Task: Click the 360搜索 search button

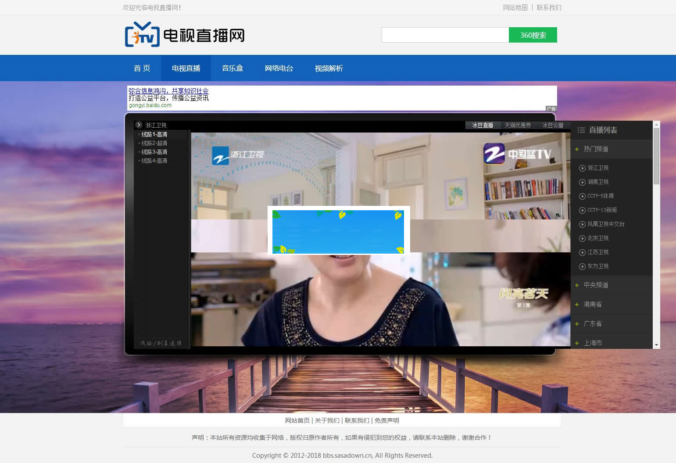Action: point(533,35)
